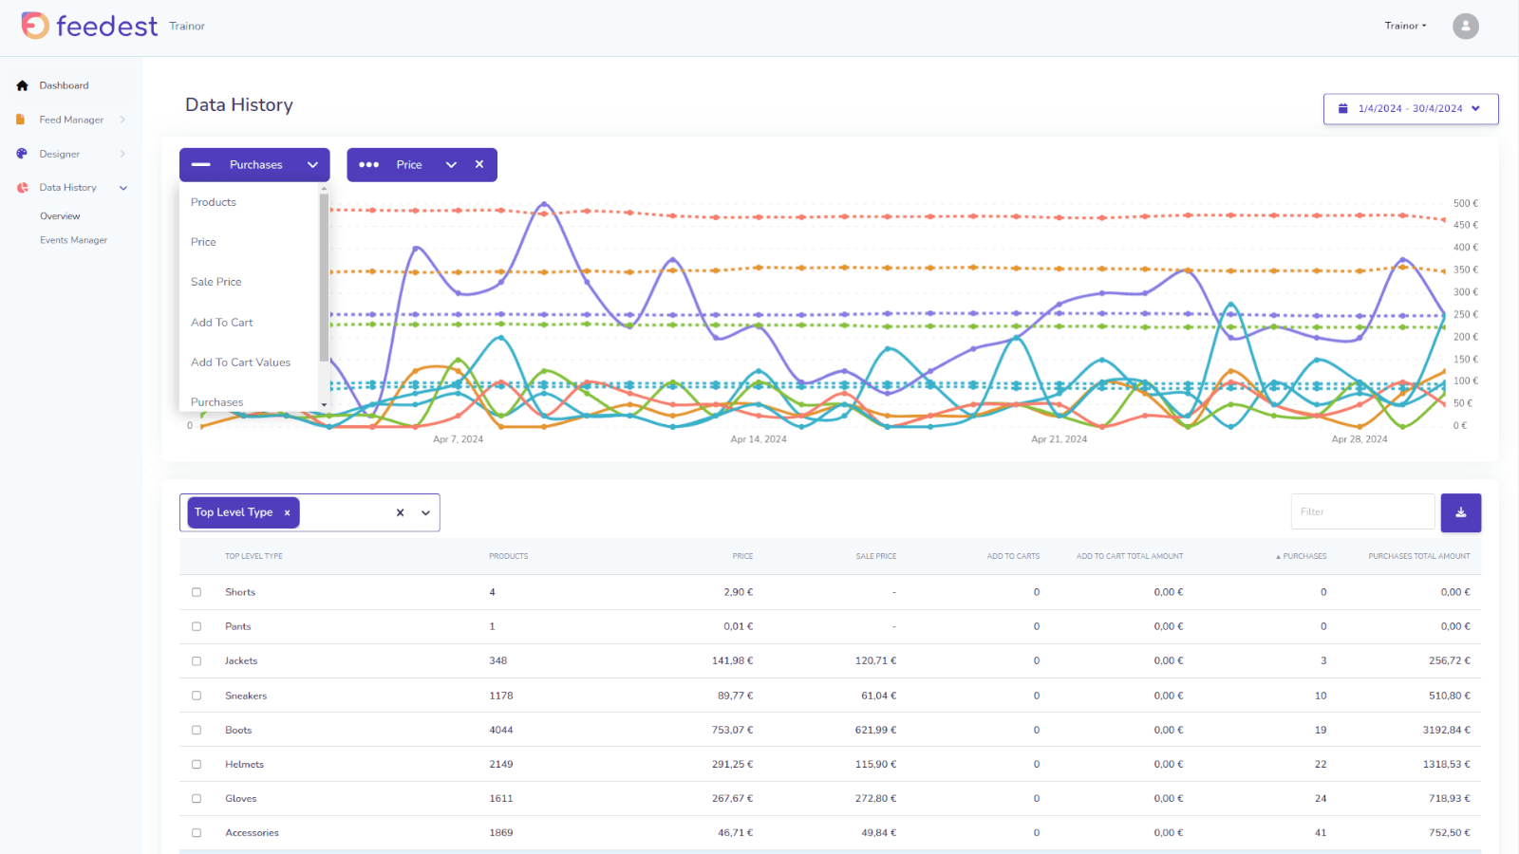
Task: Click the feedest logo icon
Action: click(x=35, y=26)
